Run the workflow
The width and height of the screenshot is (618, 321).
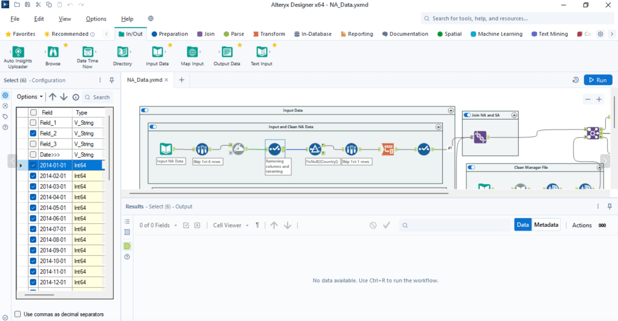coord(598,80)
